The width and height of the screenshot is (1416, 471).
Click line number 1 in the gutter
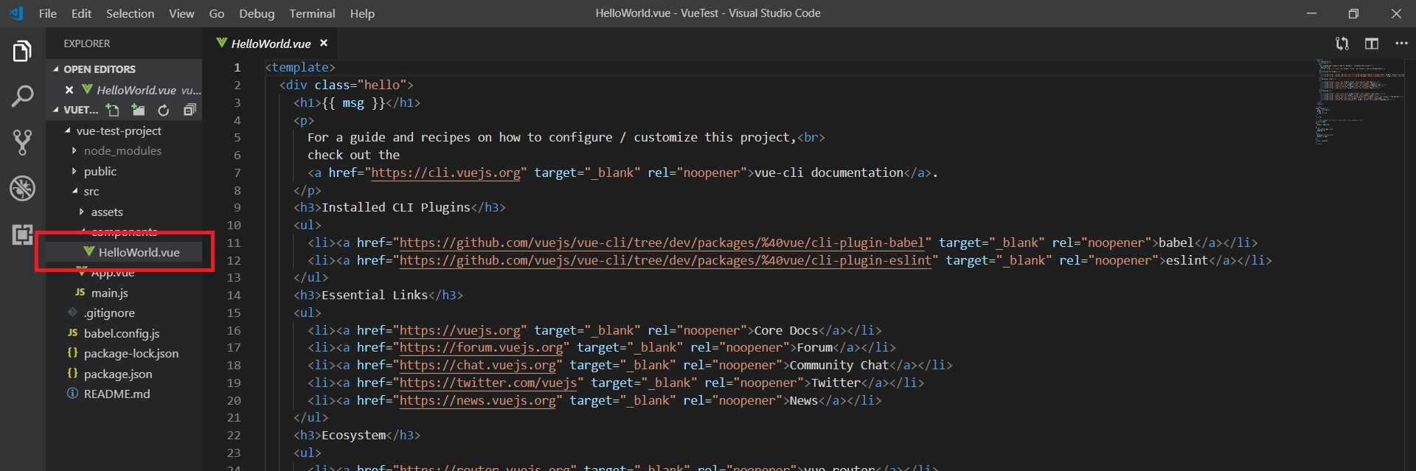[x=237, y=67]
